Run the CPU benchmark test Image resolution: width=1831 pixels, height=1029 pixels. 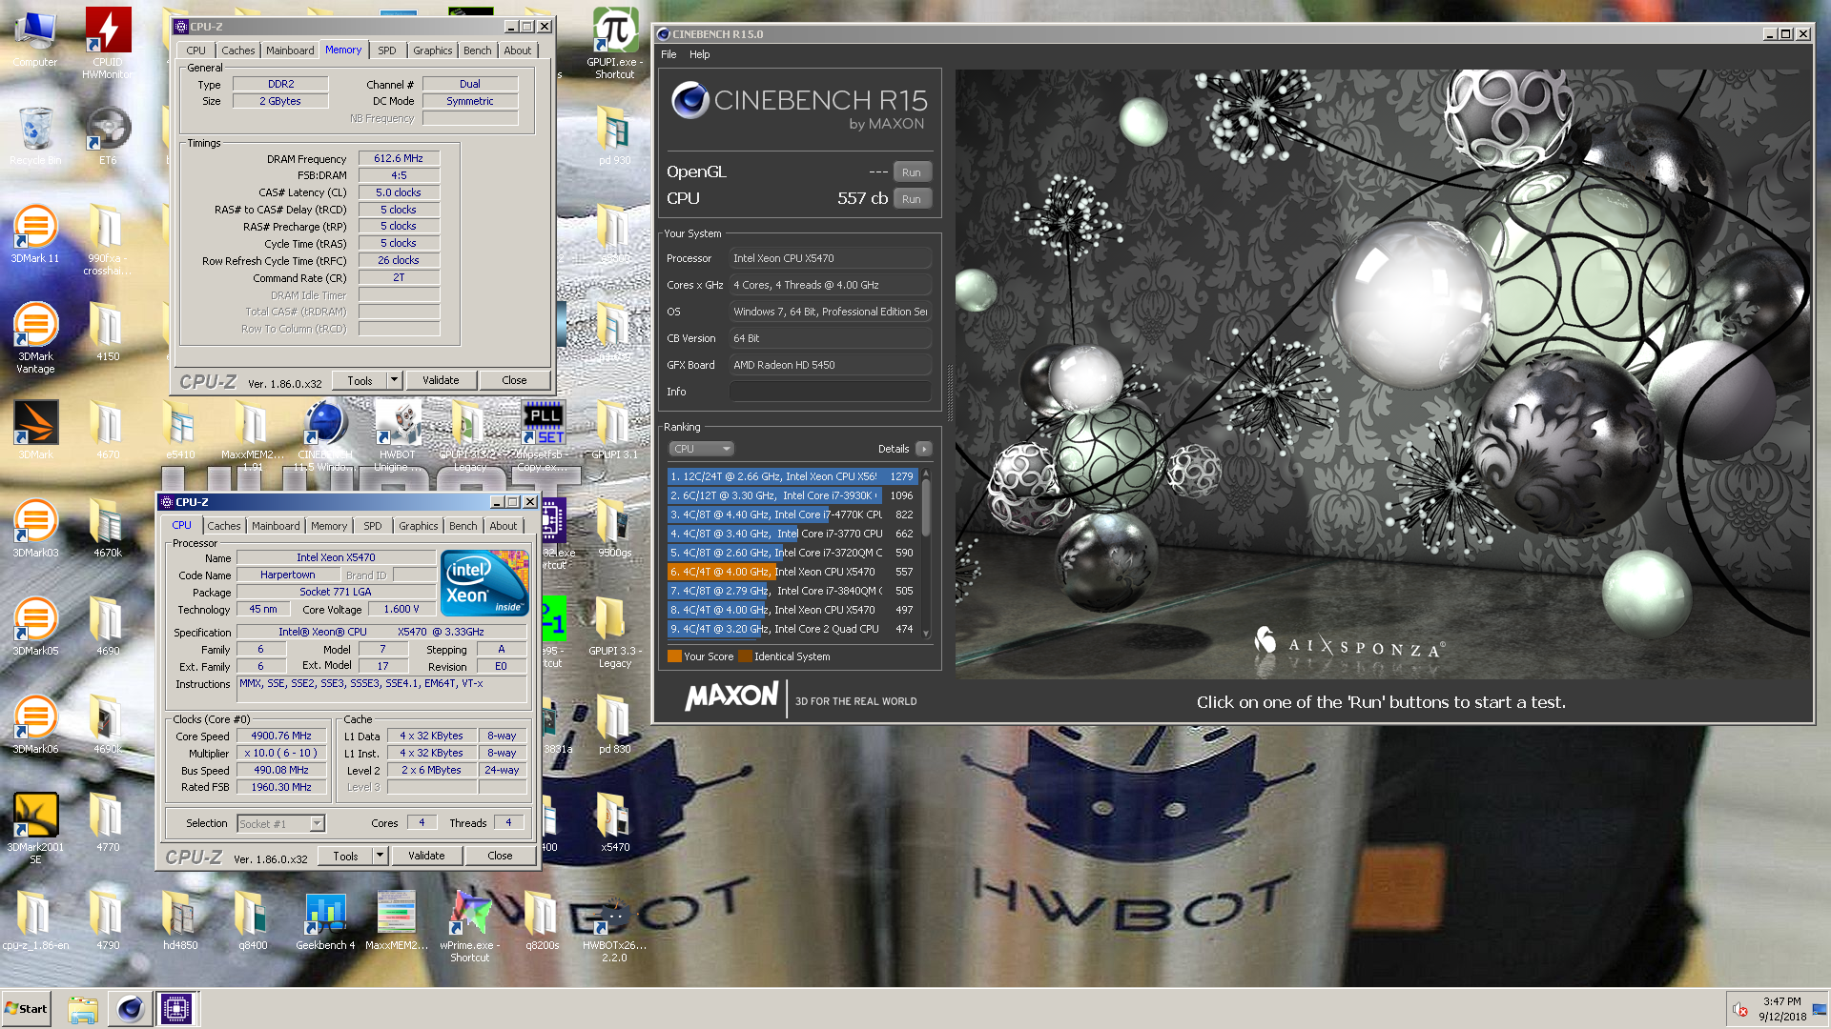(x=912, y=199)
